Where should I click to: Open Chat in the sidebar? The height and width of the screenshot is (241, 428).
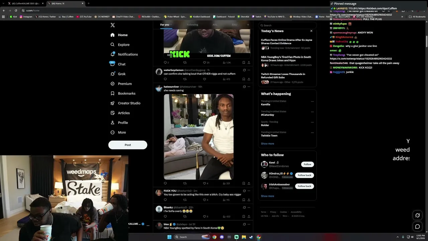pos(118,64)
